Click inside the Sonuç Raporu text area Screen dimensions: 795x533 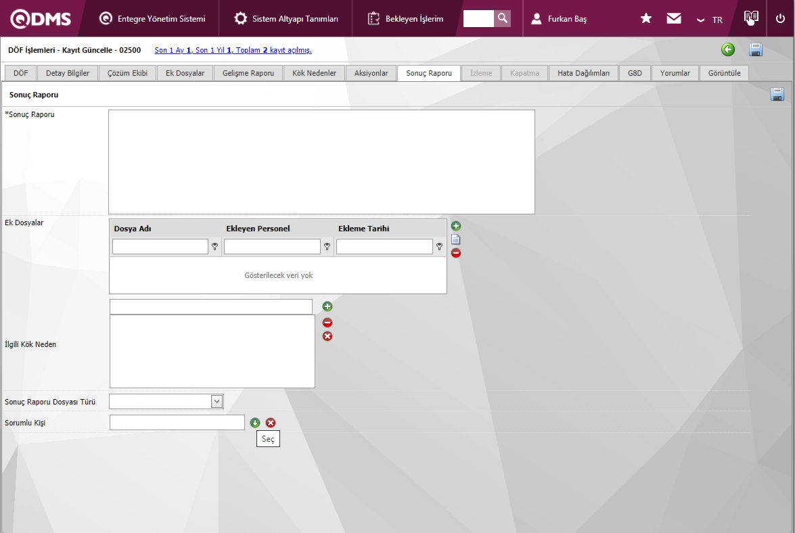tap(321, 162)
